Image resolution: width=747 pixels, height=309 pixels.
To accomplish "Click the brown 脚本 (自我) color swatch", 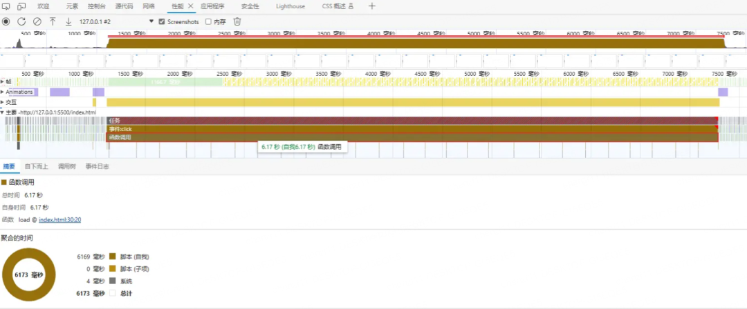I will pyautogui.click(x=113, y=257).
